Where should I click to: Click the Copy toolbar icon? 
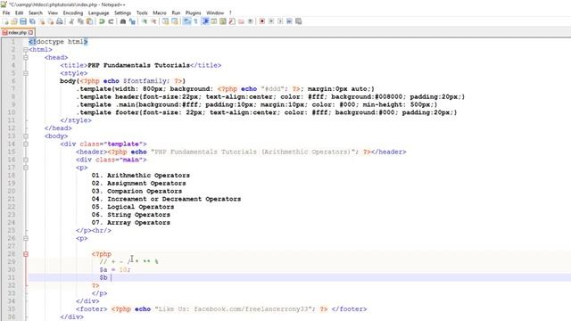pyautogui.click(x=80, y=21)
